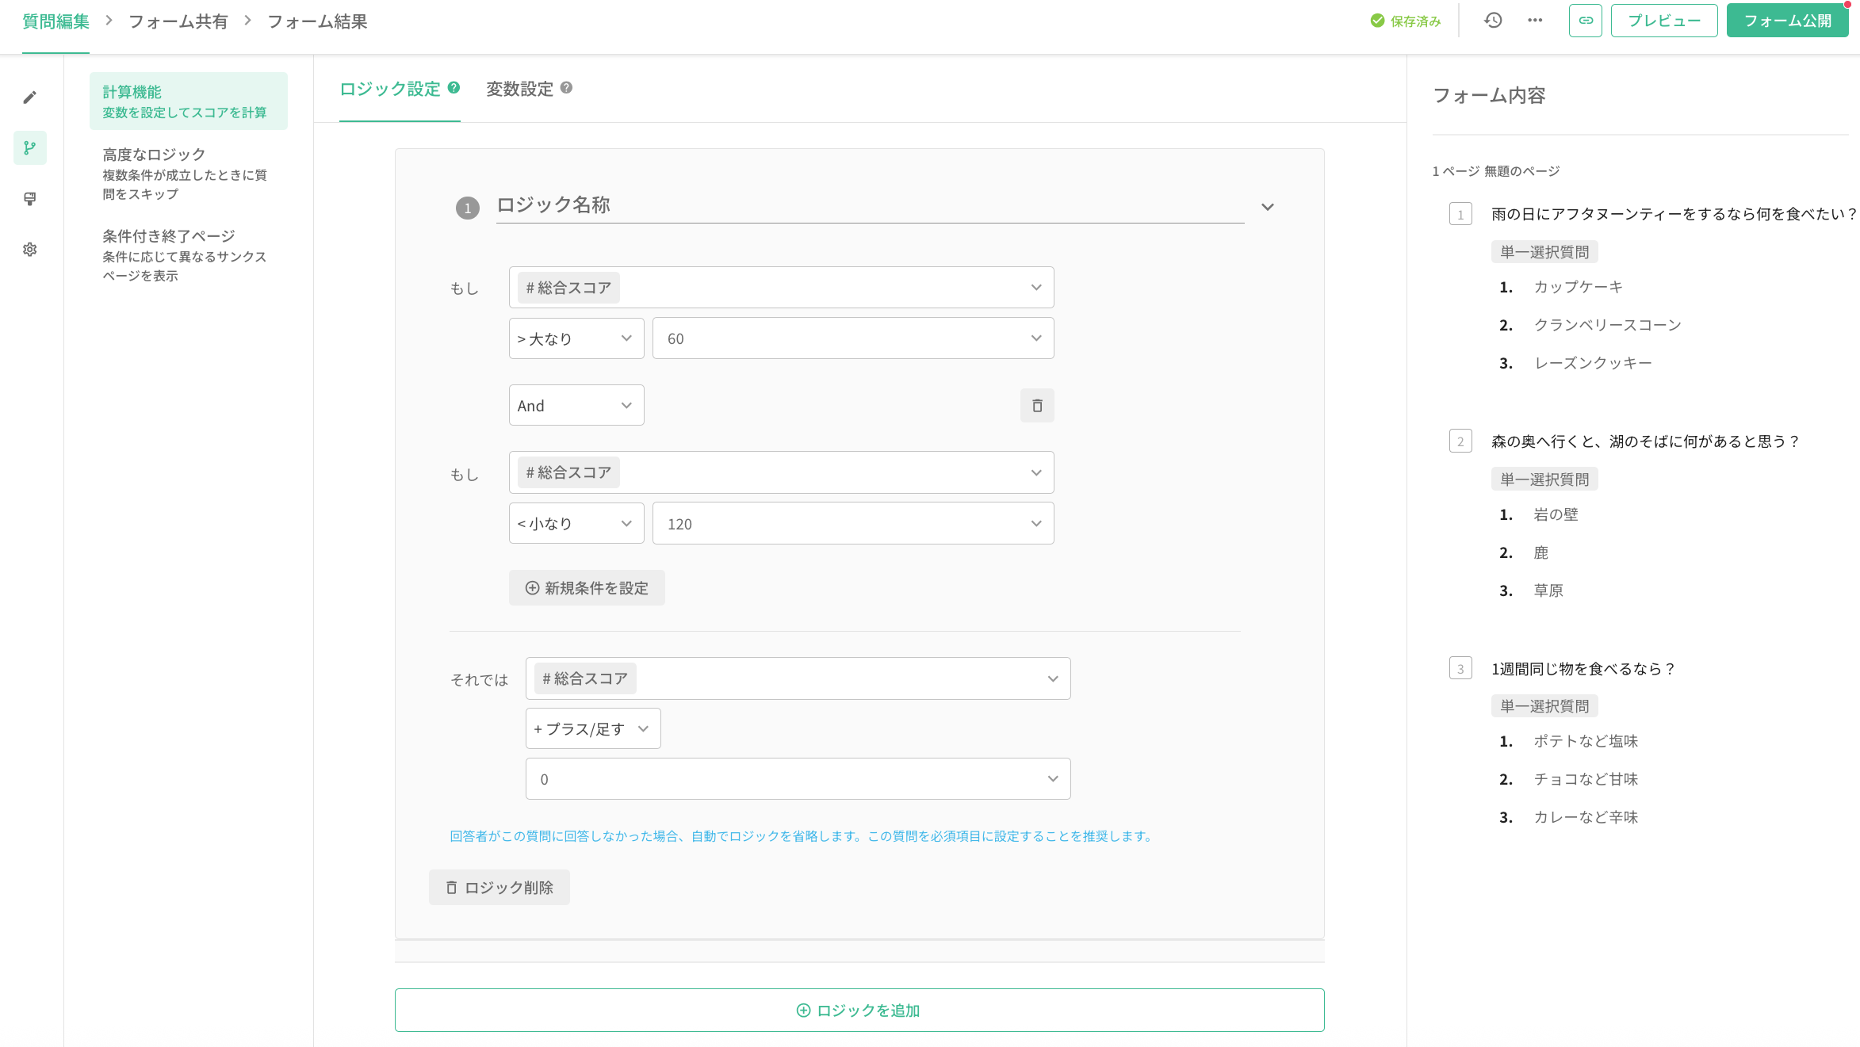Click the 新規条件を設定 button

(587, 588)
